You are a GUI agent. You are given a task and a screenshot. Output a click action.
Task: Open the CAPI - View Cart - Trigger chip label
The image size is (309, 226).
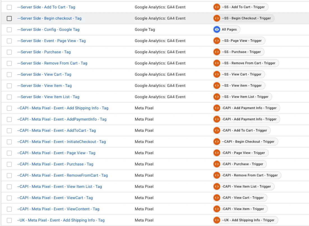tap(243, 198)
